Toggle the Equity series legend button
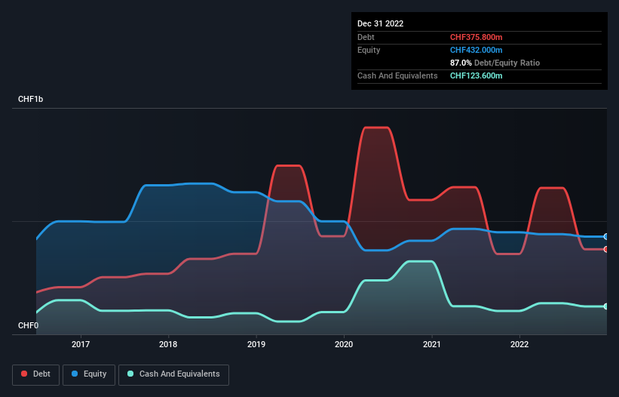The width and height of the screenshot is (619, 397). tap(89, 374)
